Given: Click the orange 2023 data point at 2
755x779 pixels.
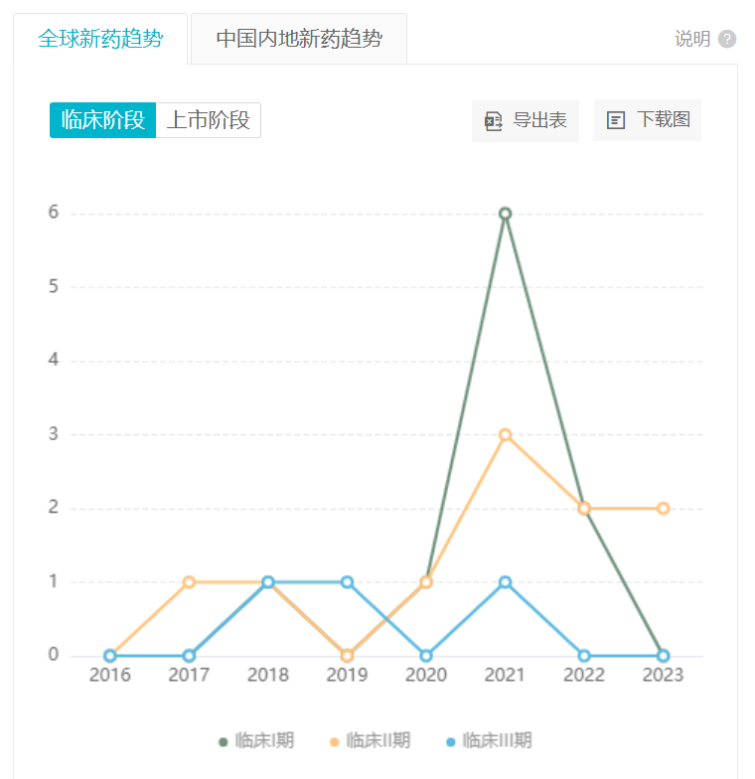Looking at the screenshot, I should click(664, 509).
